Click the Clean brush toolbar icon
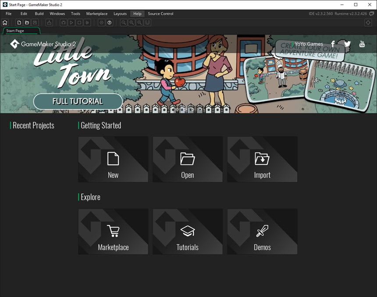Viewport: 377px width, 297px height. tap(87, 23)
